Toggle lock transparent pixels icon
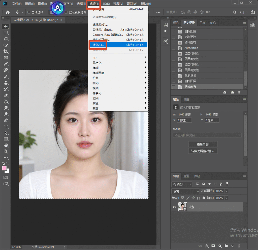 point(182,198)
